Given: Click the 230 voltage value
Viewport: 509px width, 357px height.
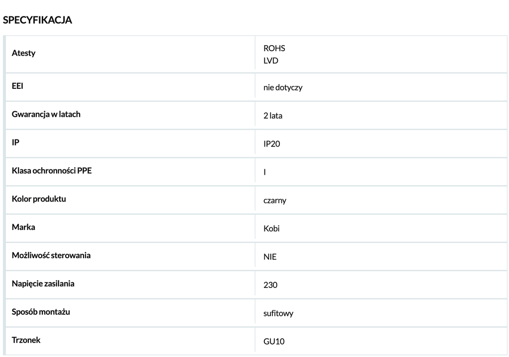Looking at the screenshot, I should coord(270,285).
